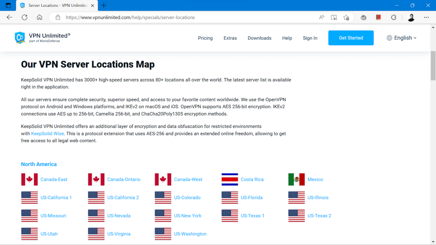The image size is (436, 245).
Task: Open the Downloads menu item
Action: tap(259, 38)
